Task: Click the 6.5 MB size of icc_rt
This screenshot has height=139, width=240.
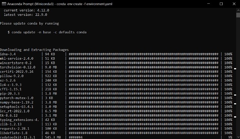Action: (x=51, y=111)
